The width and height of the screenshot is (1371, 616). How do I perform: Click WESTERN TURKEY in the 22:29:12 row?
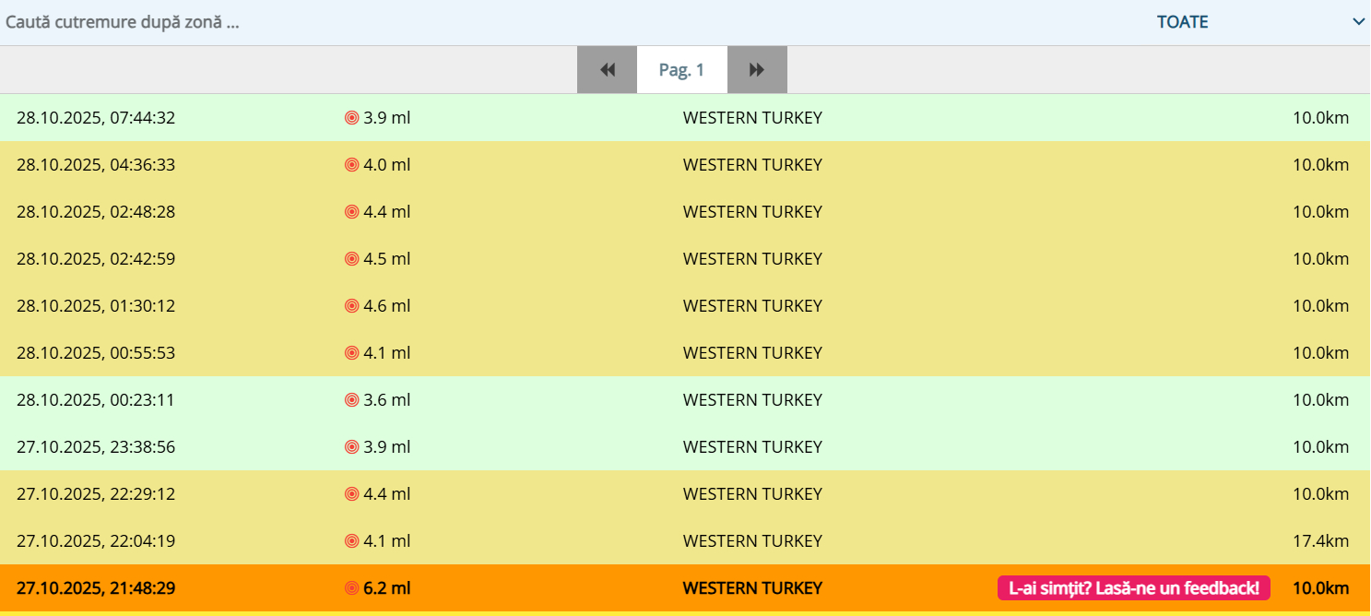752,494
